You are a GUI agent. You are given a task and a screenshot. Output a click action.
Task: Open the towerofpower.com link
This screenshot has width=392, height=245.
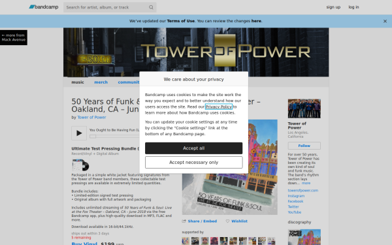(x=302, y=190)
